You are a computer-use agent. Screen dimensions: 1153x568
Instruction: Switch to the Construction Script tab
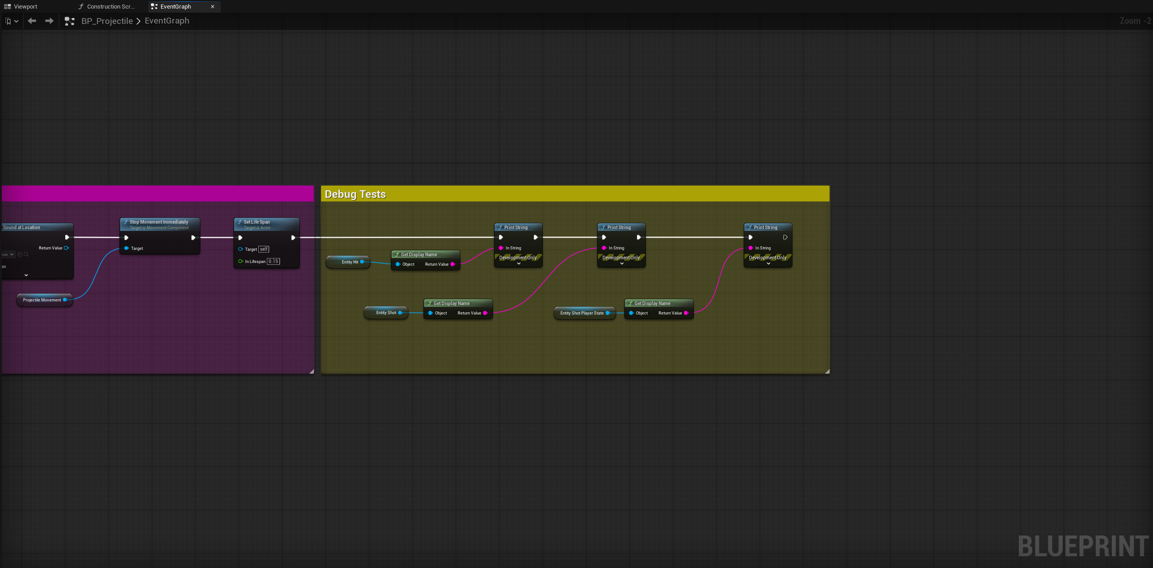pyautogui.click(x=107, y=6)
